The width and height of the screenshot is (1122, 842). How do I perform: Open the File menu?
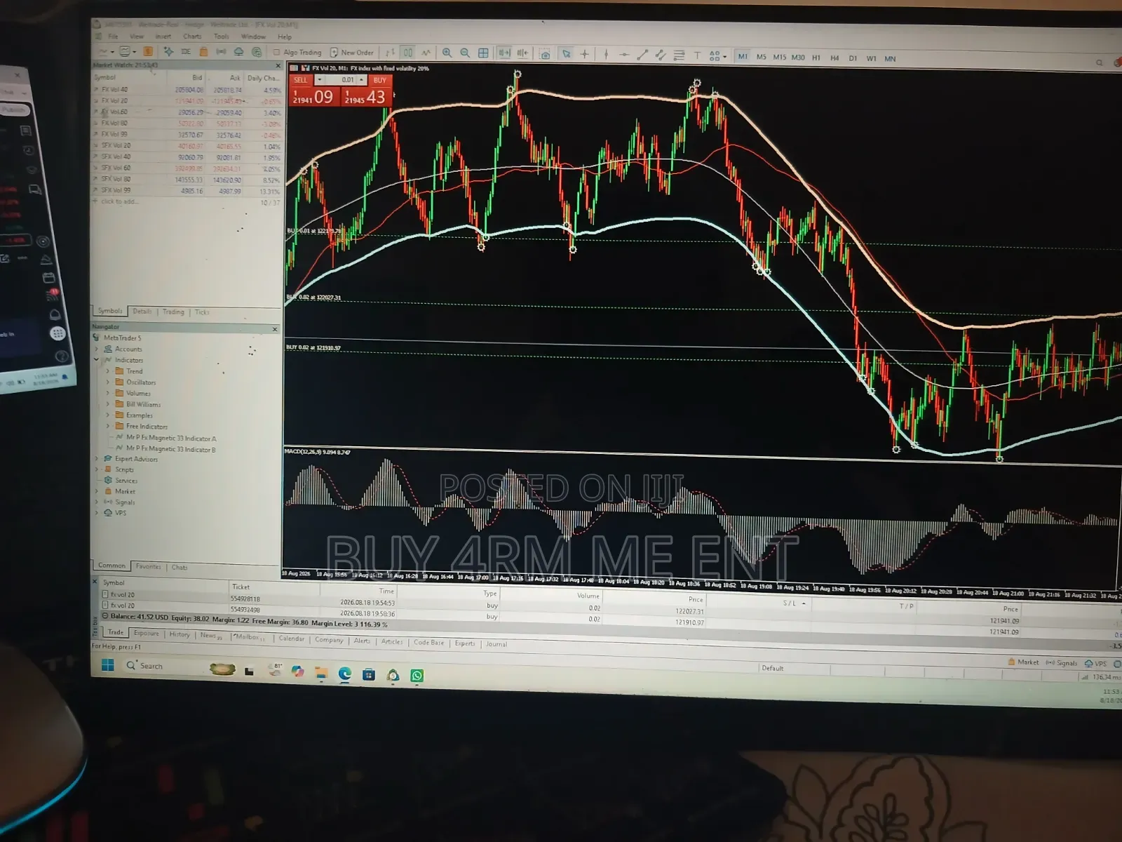click(113, 36)
